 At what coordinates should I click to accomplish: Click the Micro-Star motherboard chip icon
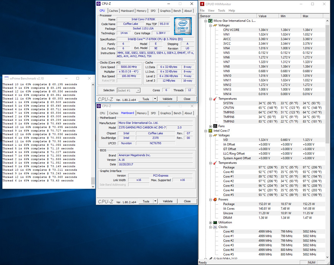[x=210, y=21]
